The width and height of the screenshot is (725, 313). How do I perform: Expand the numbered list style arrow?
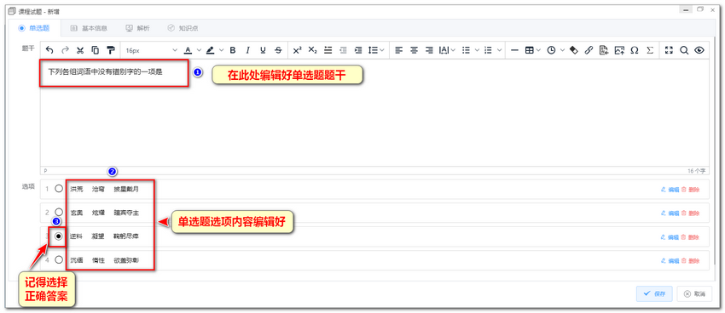click(x=498, y=50)
